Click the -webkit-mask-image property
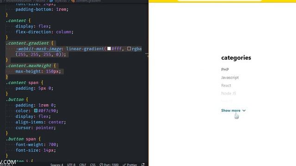This screenshot has height=166, width=296. pos(39,49)
